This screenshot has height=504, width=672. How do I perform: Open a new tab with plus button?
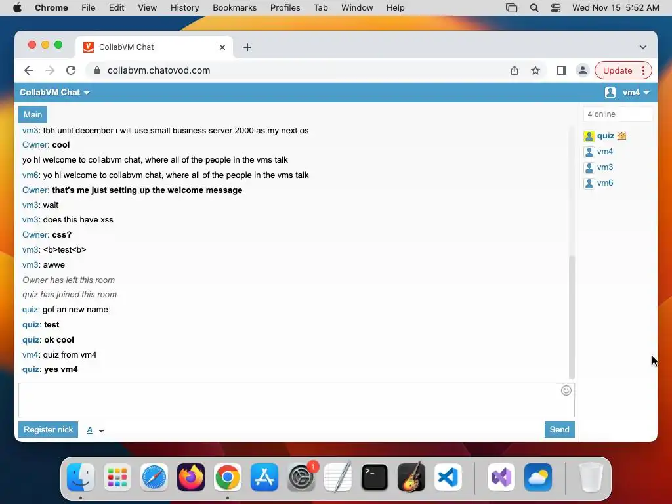247,47
